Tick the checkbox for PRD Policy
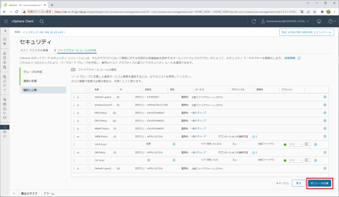339x197 pixels. pos(89,113)
